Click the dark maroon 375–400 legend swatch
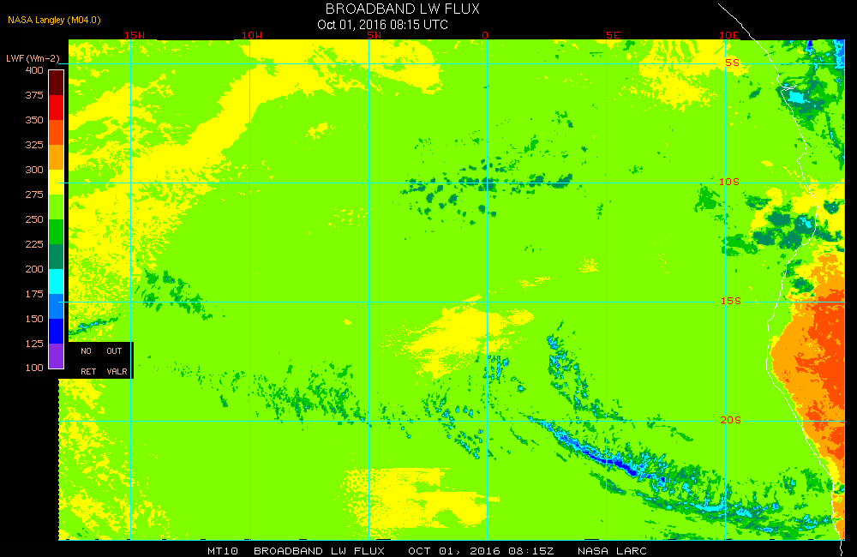The width and height of the screenshot is (857, 557). [57, 83]
